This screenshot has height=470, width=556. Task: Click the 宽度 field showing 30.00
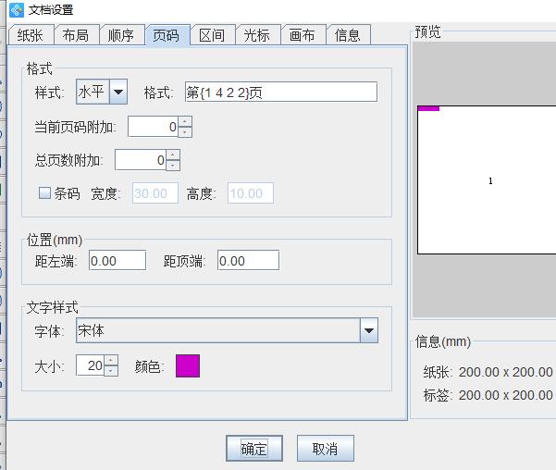point(155,193)
